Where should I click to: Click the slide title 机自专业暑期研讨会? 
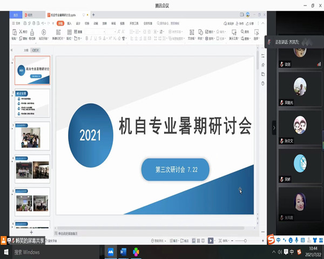185,126
